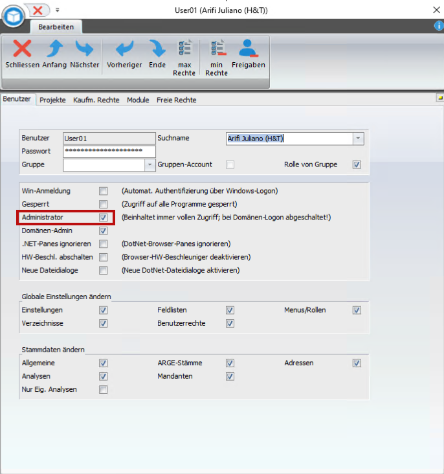Select the Bearbeiten ribbon tab

[56, 27]
